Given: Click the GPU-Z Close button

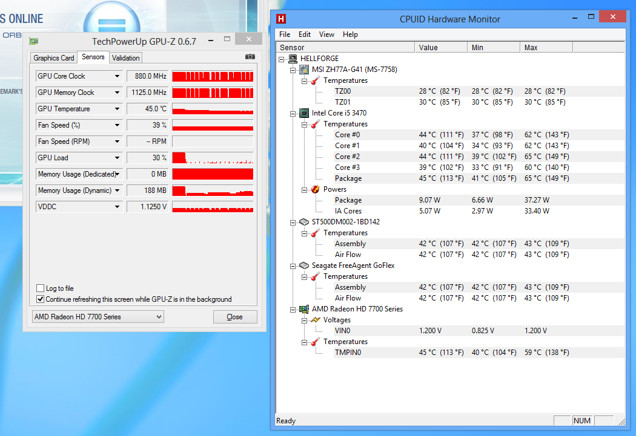Looking at the screenshot, I should 235,317.
